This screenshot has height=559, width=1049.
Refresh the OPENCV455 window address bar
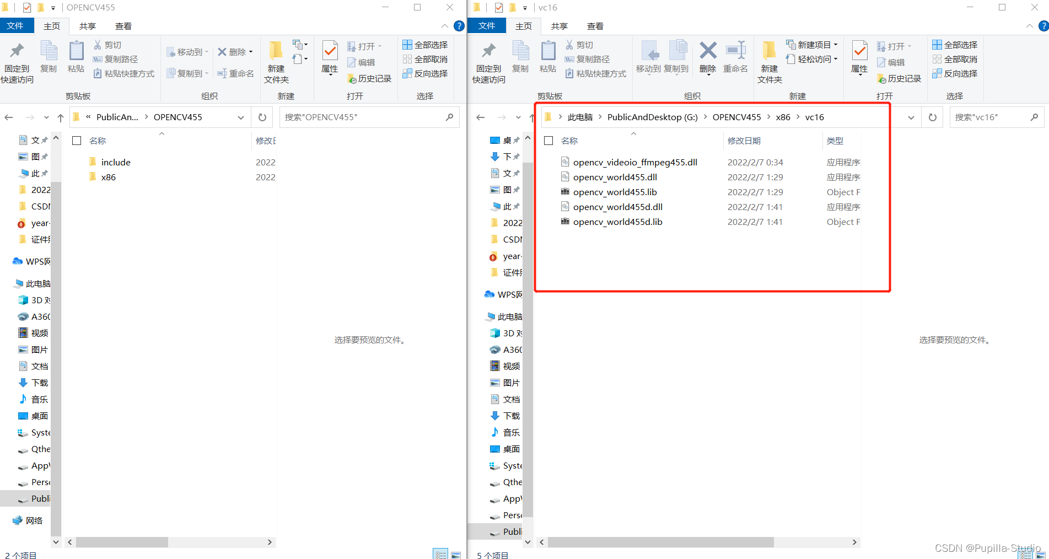point(262,117)
